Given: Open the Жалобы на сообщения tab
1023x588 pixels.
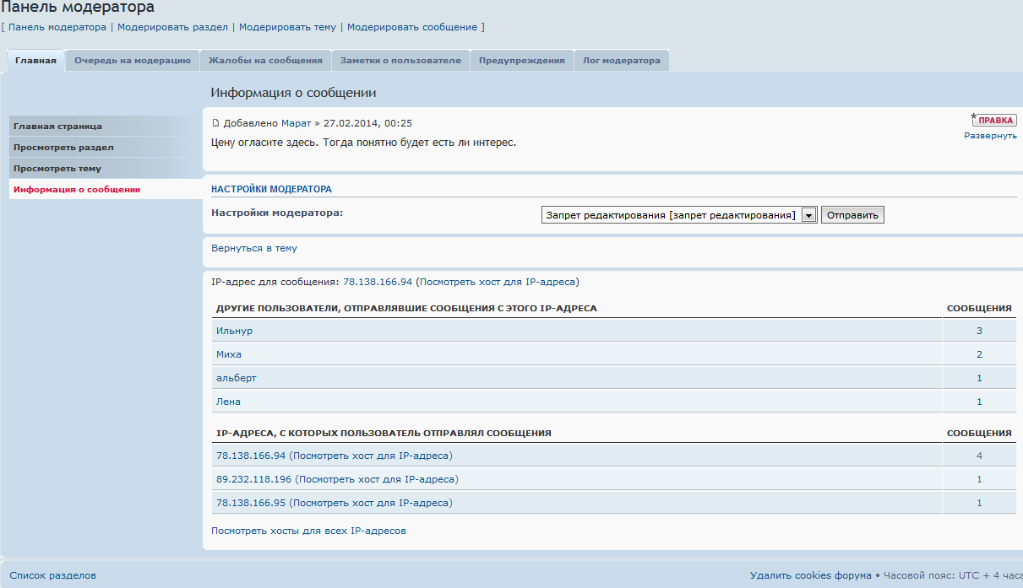Looking at the screenshot, I should [x=265, y=61].
